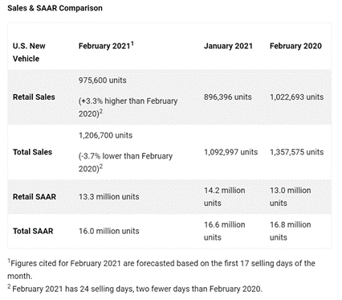Click the January 2021 column header

(228, 46)
